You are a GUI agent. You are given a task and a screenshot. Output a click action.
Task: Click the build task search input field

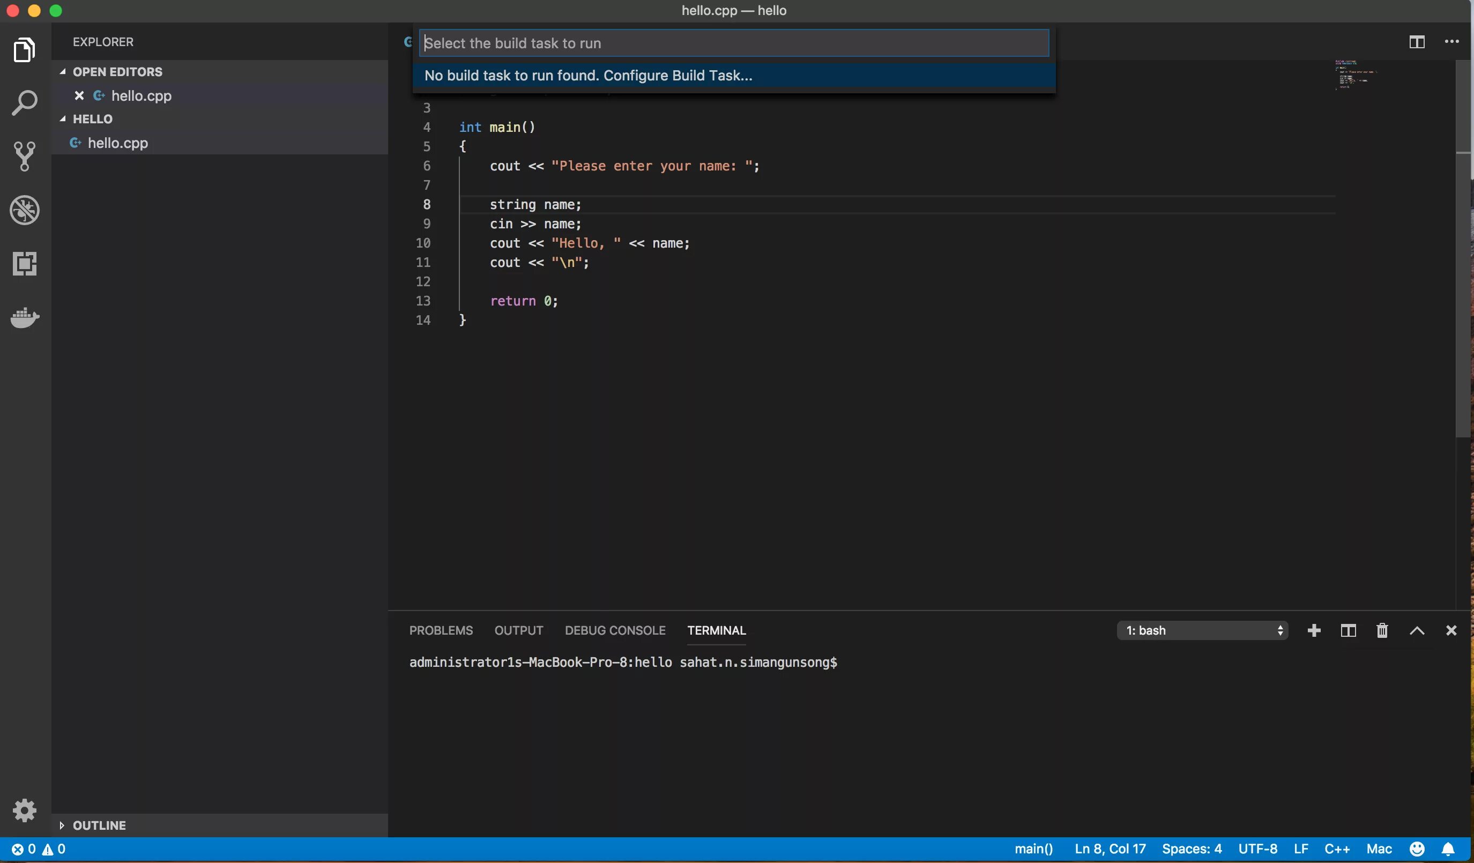(x=733, y=43)
